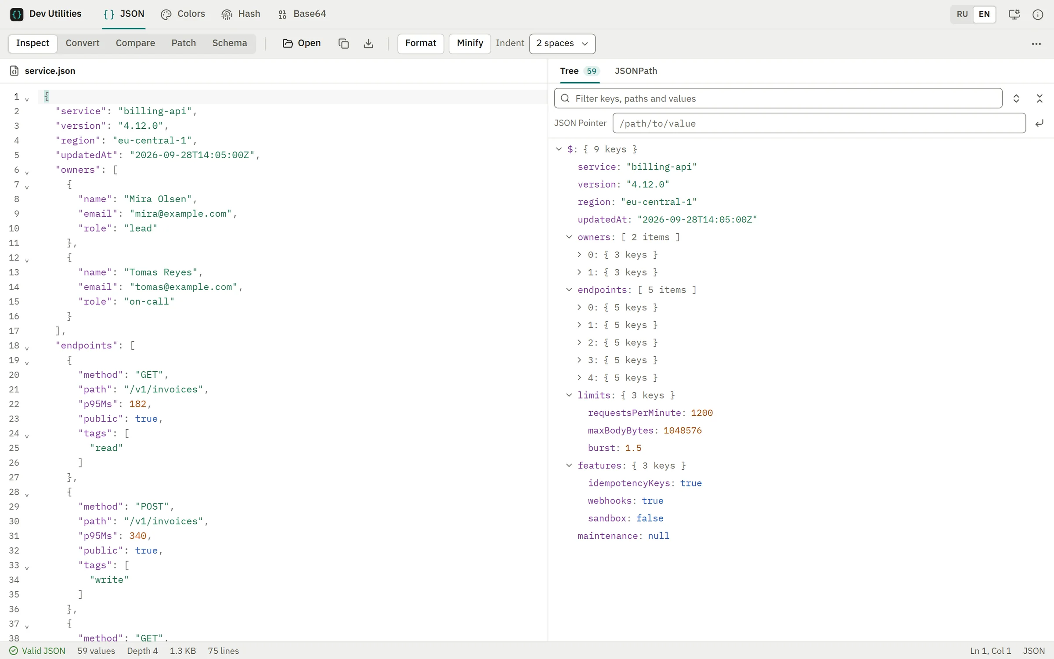
Task: Focus the filter keys search field
Action: (778, 98)
